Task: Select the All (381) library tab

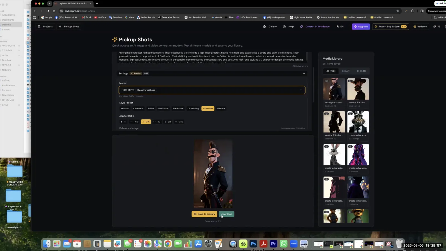Action: (x=331, y=71)
